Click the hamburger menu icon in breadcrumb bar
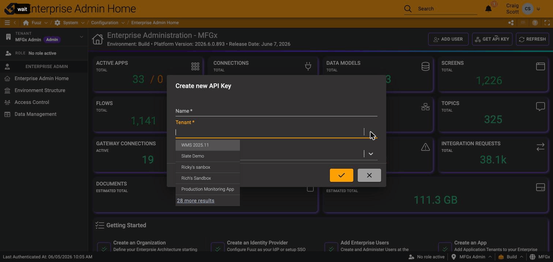 coord(7,23)
